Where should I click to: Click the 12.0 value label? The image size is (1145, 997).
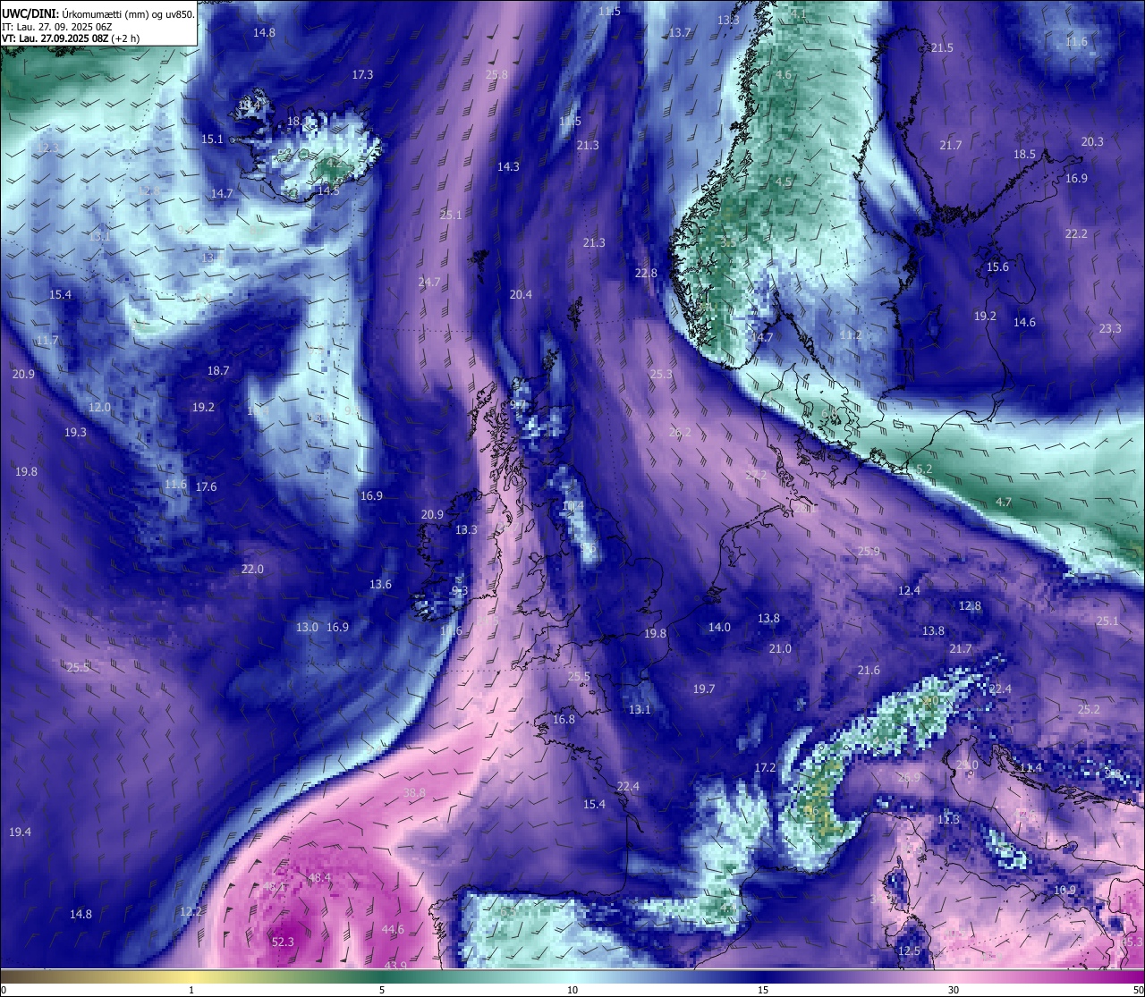pos(99,407)
